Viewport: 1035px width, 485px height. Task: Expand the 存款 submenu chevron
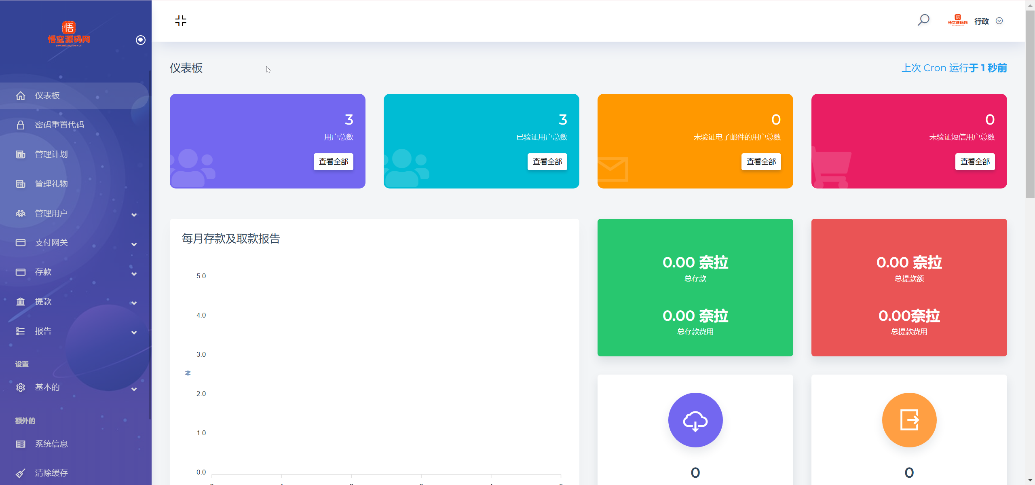click(134, 274)
